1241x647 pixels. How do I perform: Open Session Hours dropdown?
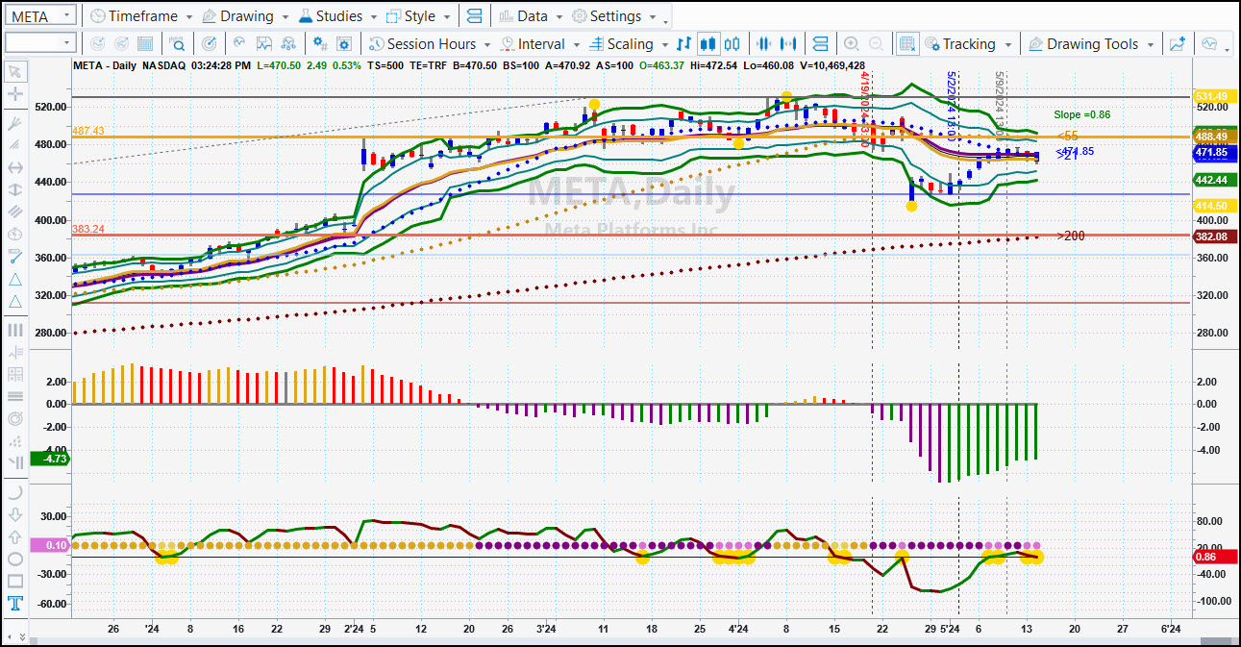431,44
